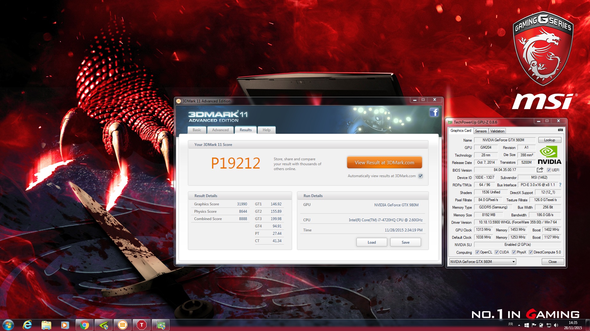This screenshot has height=331, width=590.
Task: Click the Lookup button in GPU-Z
Action: pyautogui.click(x=549, y=140)
